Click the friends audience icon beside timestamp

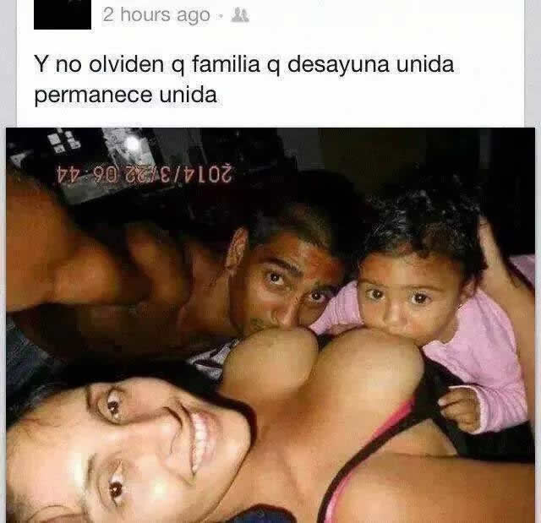point(240,16)
